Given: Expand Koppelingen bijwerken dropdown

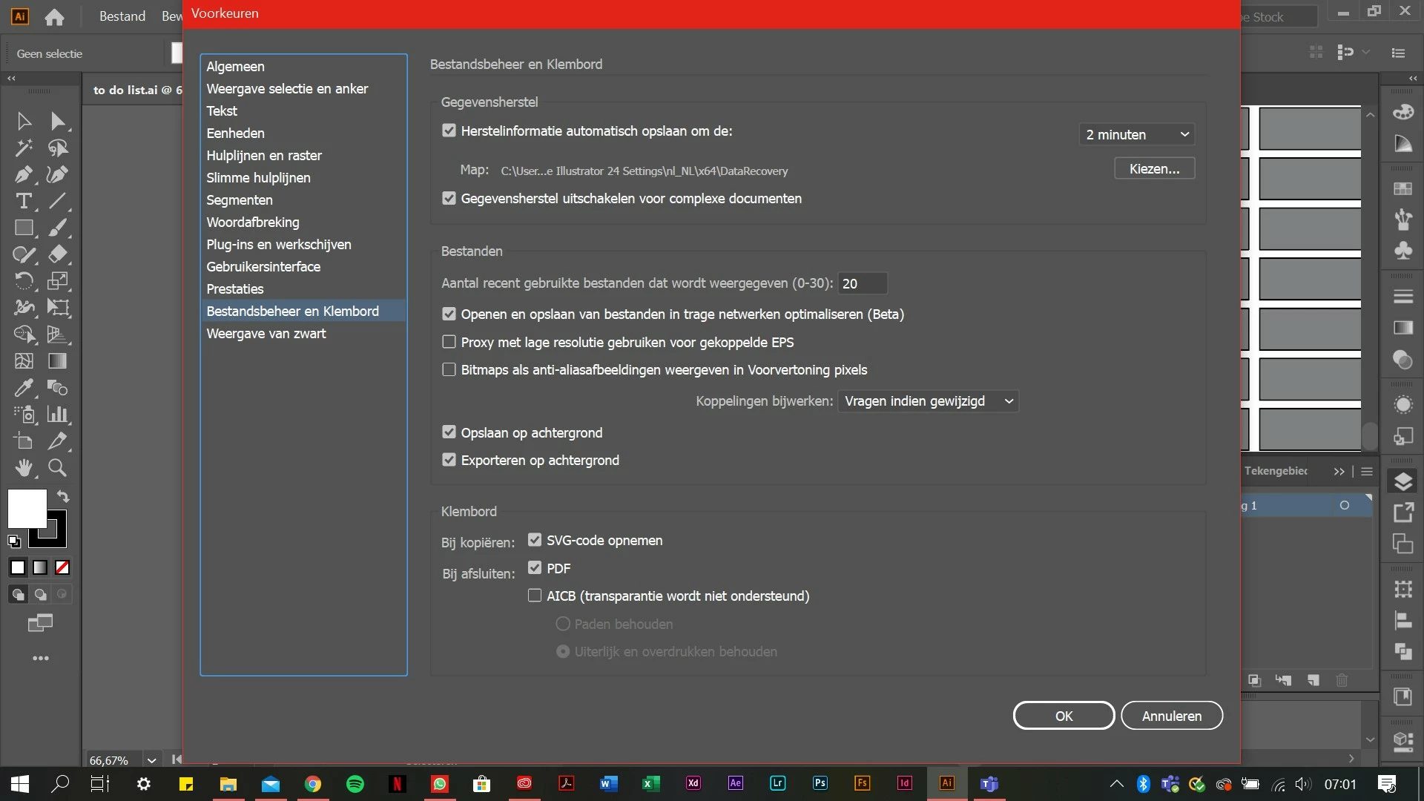Looking at the screenshot, I should click(928, 401).
